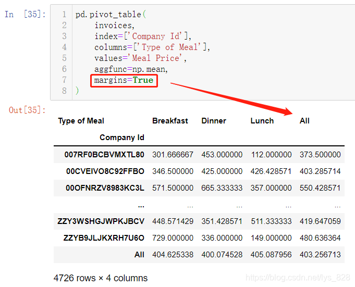The height and width of the screenshot is (287, 355).
Task: Click cell value 301.666667
Action: [x=173, y=155]
